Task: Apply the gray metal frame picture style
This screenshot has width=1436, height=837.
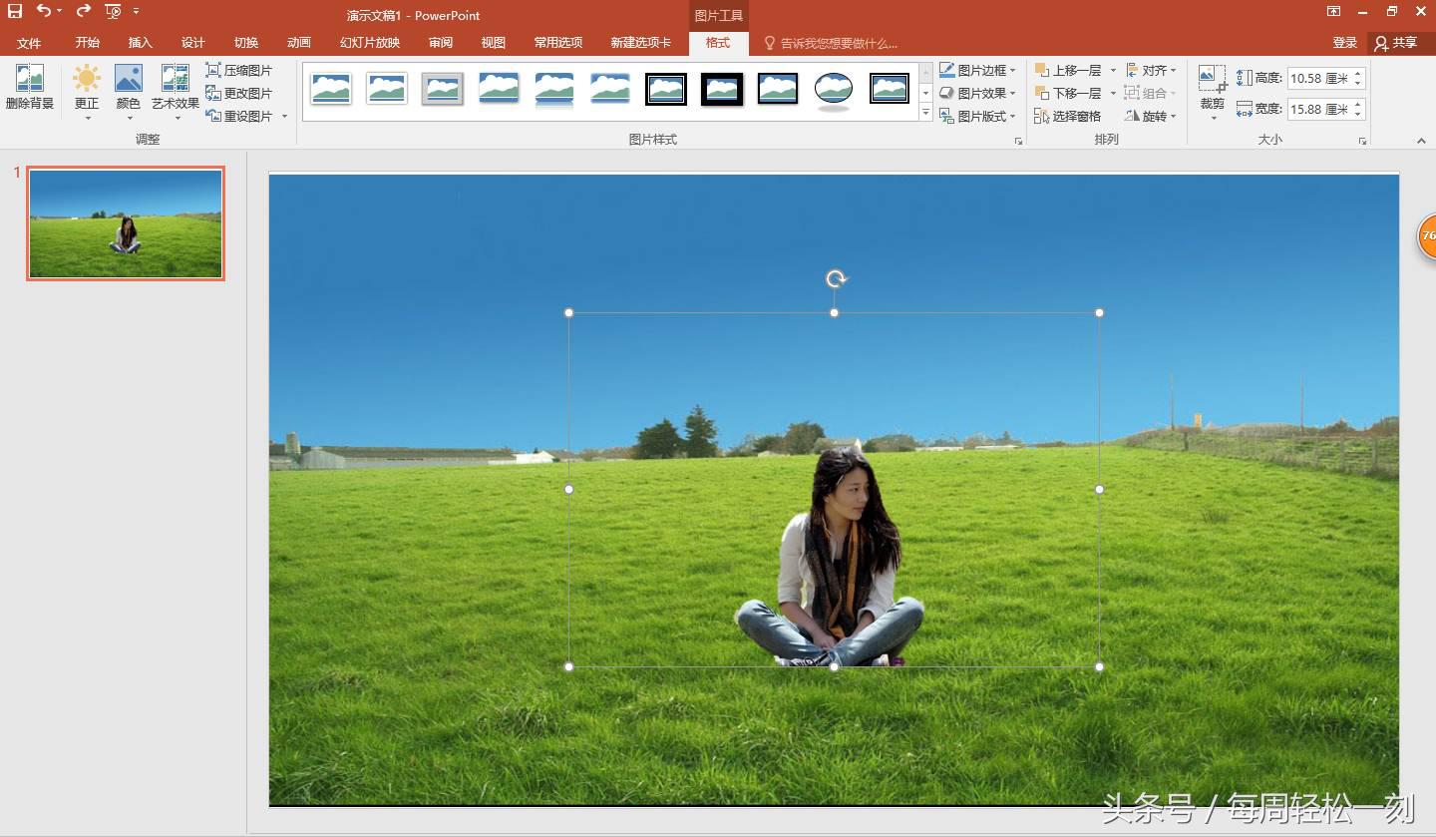Action: click(x=442, y=89)
